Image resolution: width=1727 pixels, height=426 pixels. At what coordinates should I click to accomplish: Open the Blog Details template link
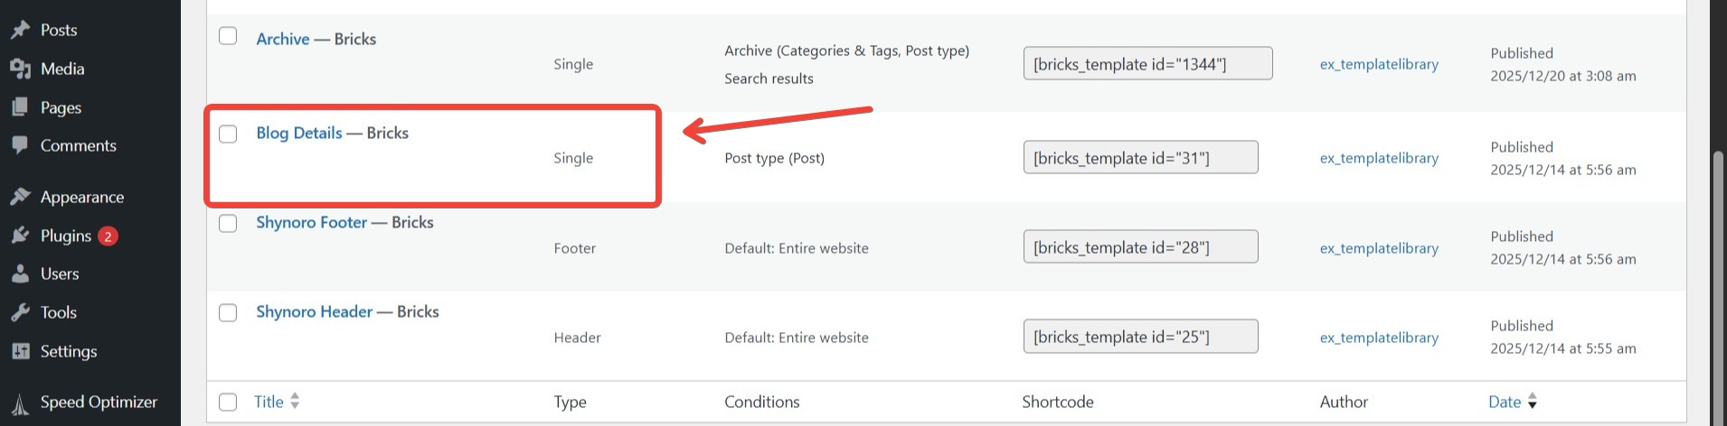(x=299, y=133)
